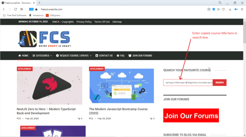Click the FCS site logo

44,39
